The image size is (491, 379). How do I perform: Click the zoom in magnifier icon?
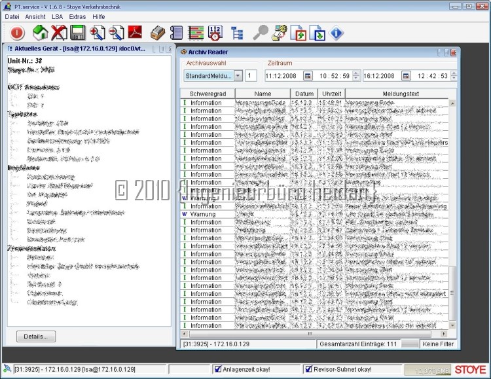click(97, 33)
